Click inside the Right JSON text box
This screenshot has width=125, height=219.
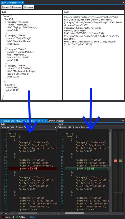(93, 58)
